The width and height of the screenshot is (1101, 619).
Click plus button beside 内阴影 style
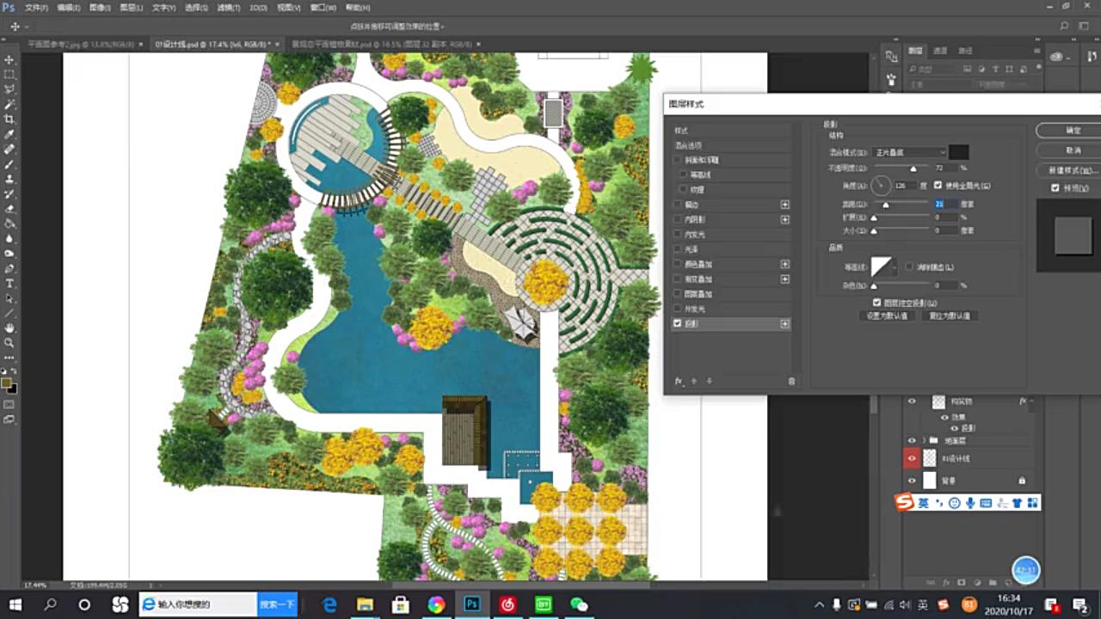tap(784, 219)
